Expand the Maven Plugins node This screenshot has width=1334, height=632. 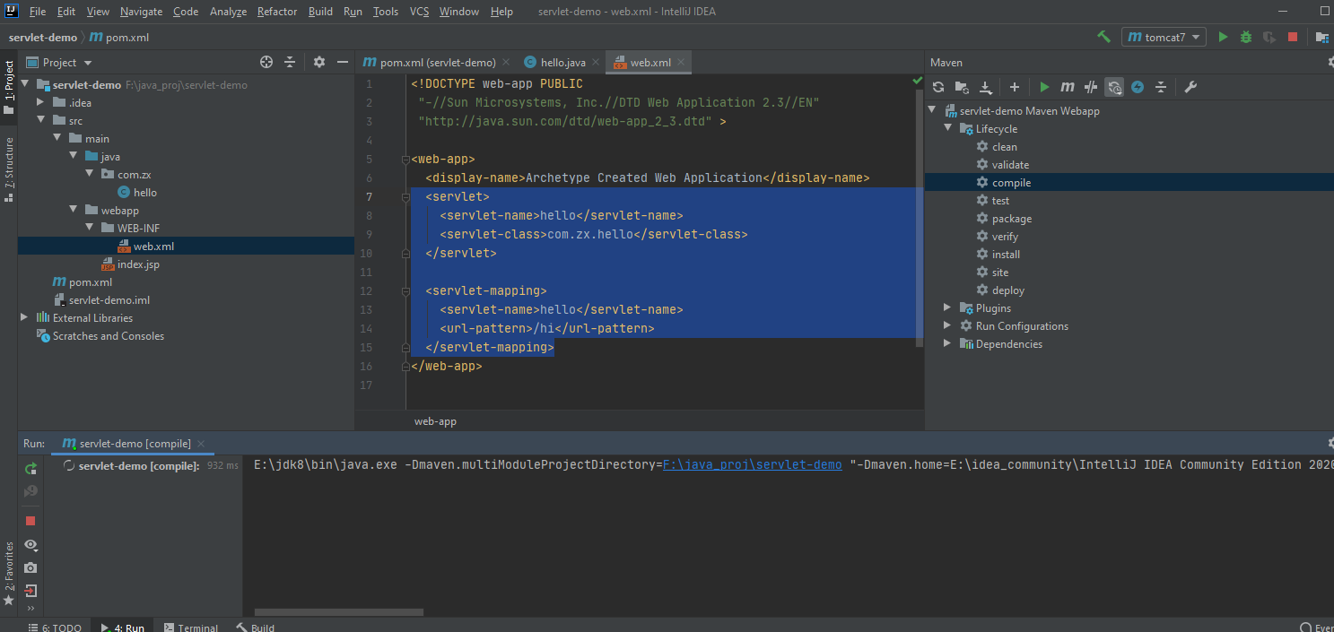[x=947, y=308]
